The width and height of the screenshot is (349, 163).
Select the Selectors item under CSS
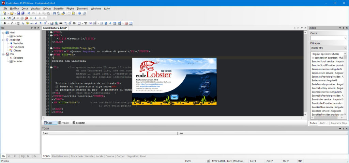(x=18, y=58)
